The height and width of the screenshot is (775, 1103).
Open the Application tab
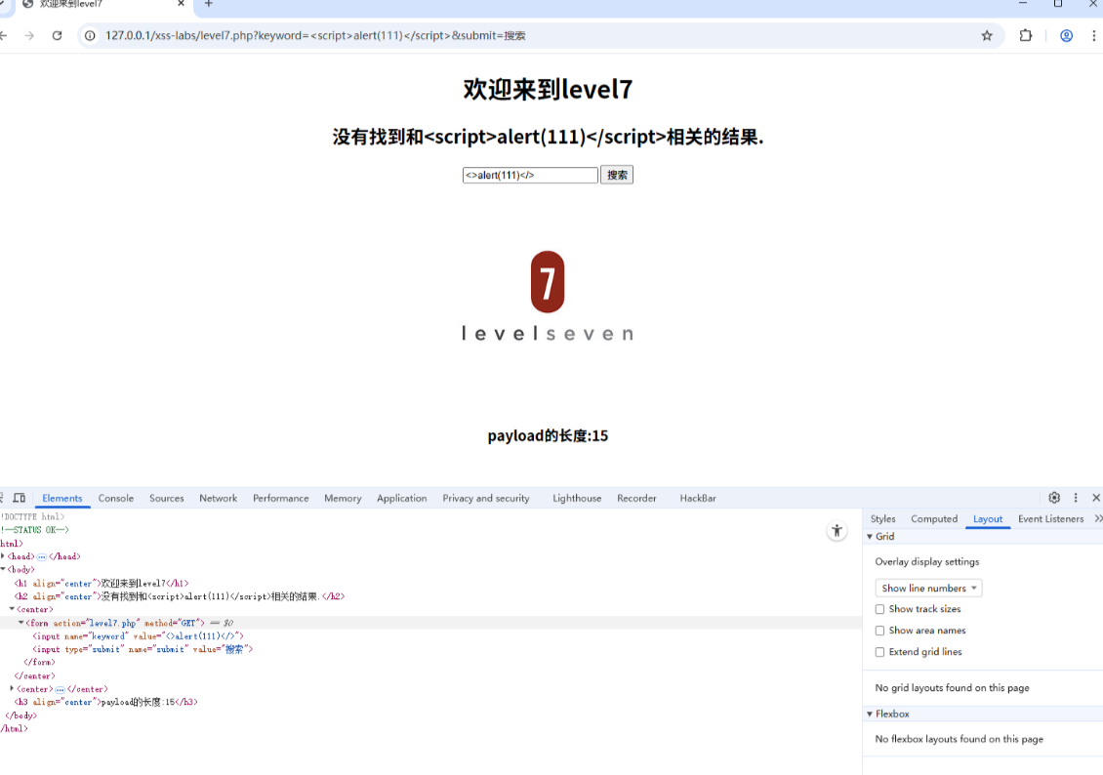coord(401,498)
